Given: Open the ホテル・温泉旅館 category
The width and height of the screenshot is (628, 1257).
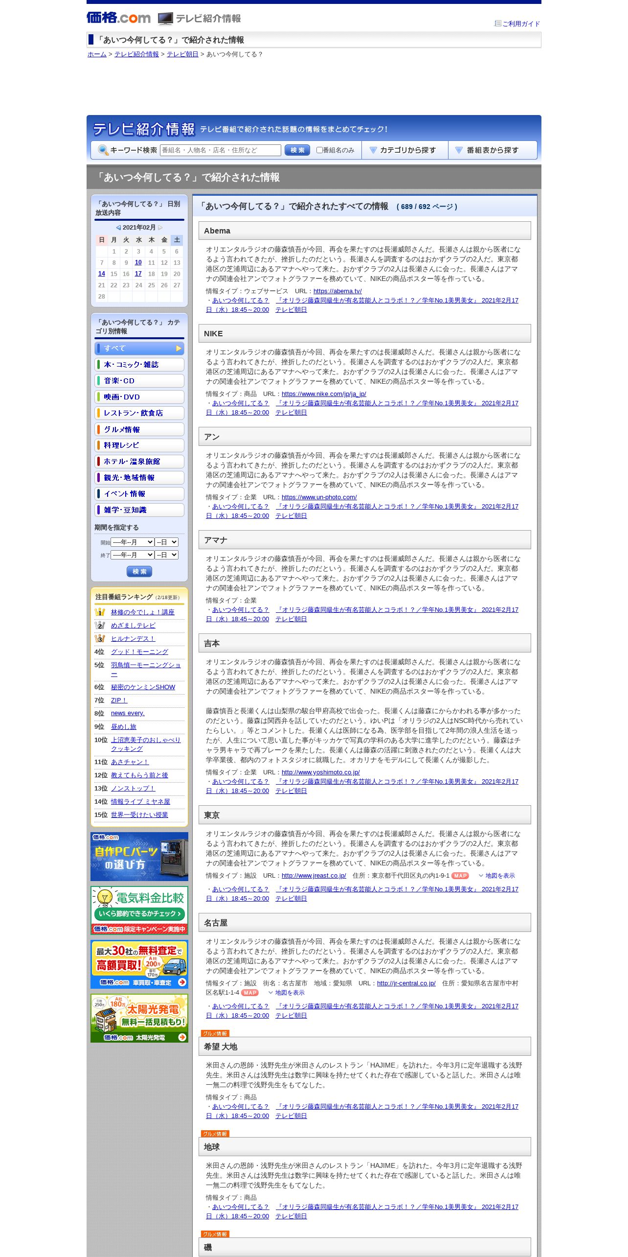Looking at the screenshot, I should coord(139,461).
